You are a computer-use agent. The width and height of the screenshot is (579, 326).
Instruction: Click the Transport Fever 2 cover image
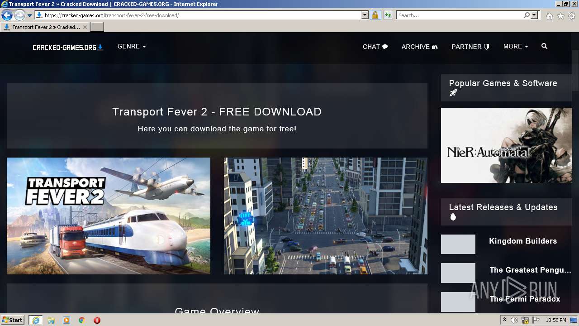point(109,216)
